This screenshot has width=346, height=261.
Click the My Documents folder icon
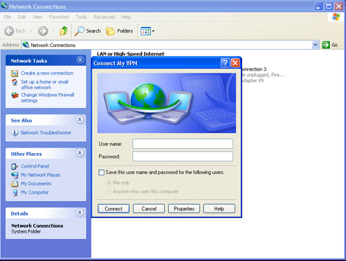pyautogui.click(x=15, y=183)
